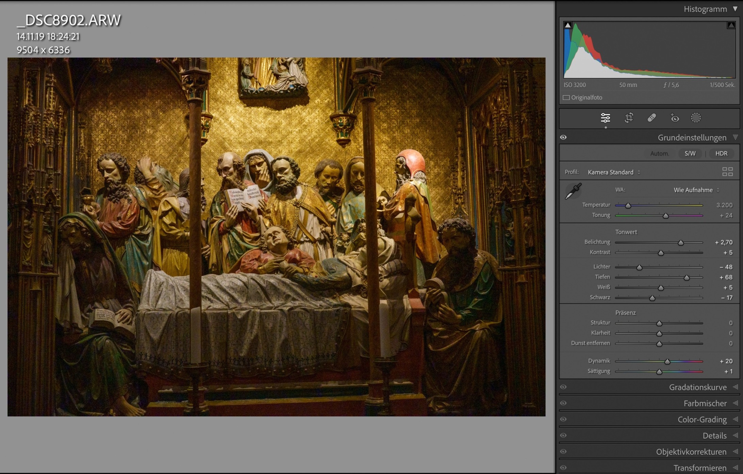
Task: Toggle Grundeinstellungen panel visibility eye
Action: pos(563,137)
